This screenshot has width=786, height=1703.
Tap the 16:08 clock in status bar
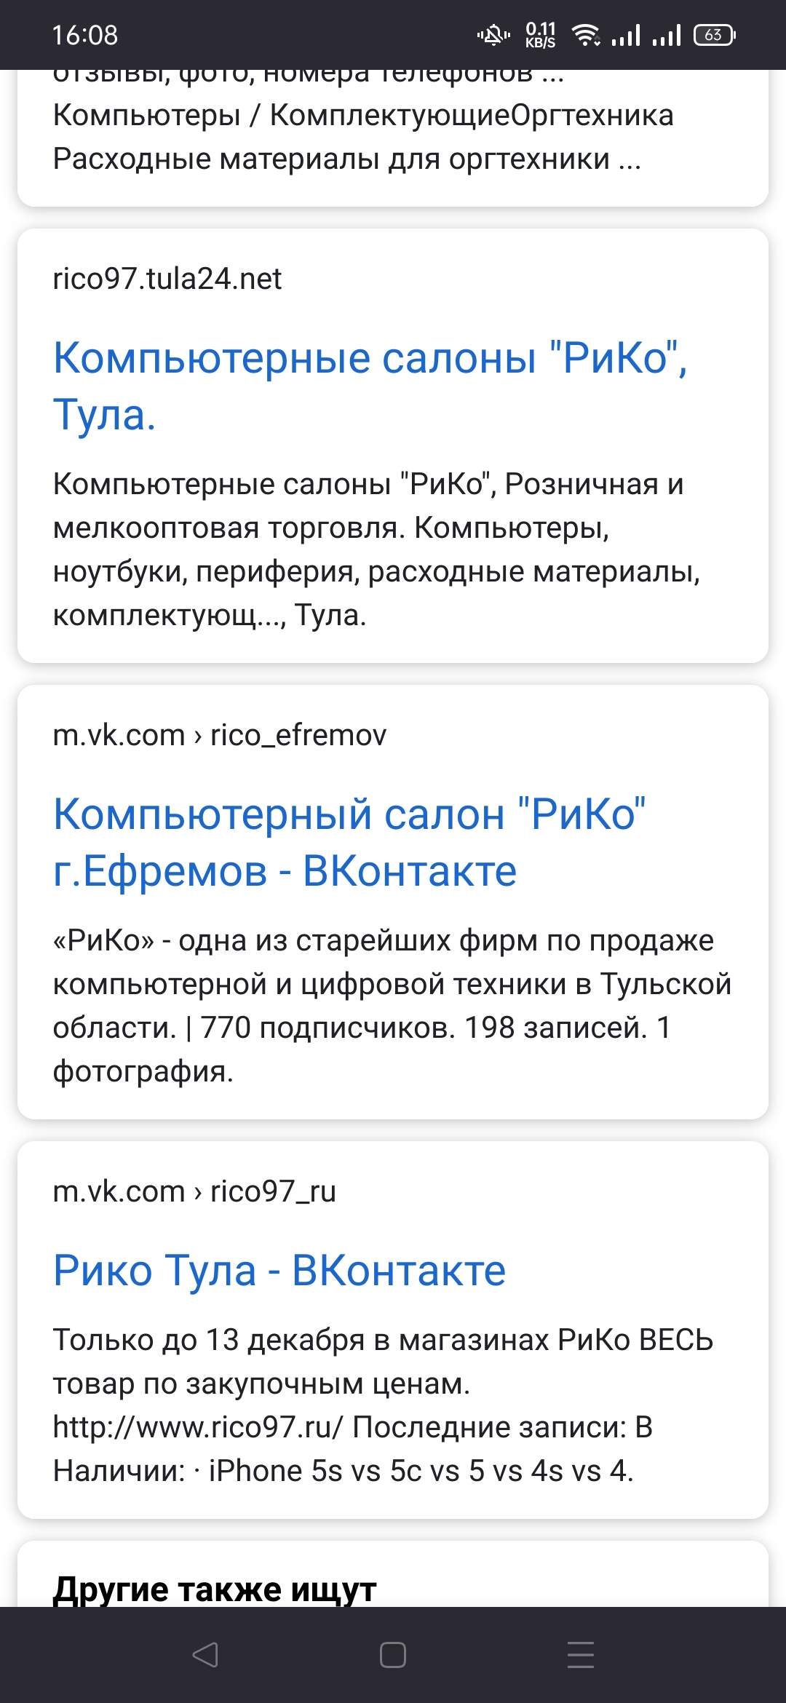coord(85,35)
